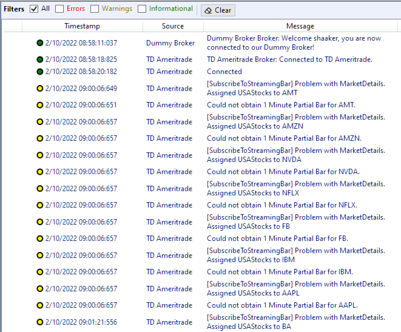The image size is (401, 332).
Task: Uncheck the All filter checkbox
Action: pyautogui.click(x=34, y=9)
